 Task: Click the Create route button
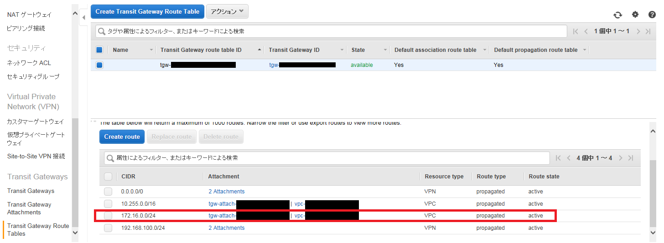(122, 137)
